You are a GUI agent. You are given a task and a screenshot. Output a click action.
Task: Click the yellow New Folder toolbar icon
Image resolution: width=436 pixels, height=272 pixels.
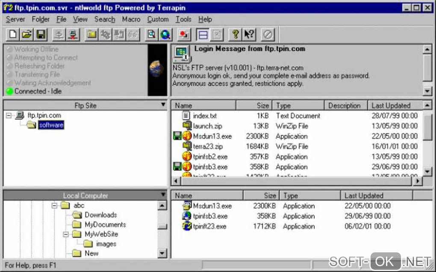coord(91,35)
